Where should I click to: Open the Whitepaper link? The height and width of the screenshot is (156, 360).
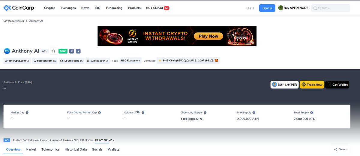(97, 61)
